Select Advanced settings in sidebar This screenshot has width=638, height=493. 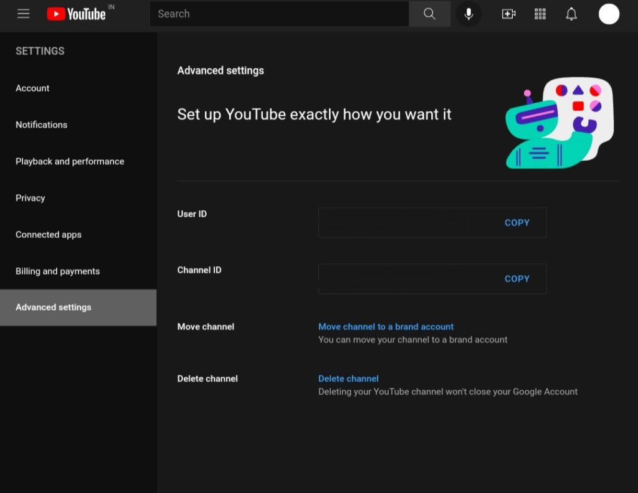coord(78,308)
